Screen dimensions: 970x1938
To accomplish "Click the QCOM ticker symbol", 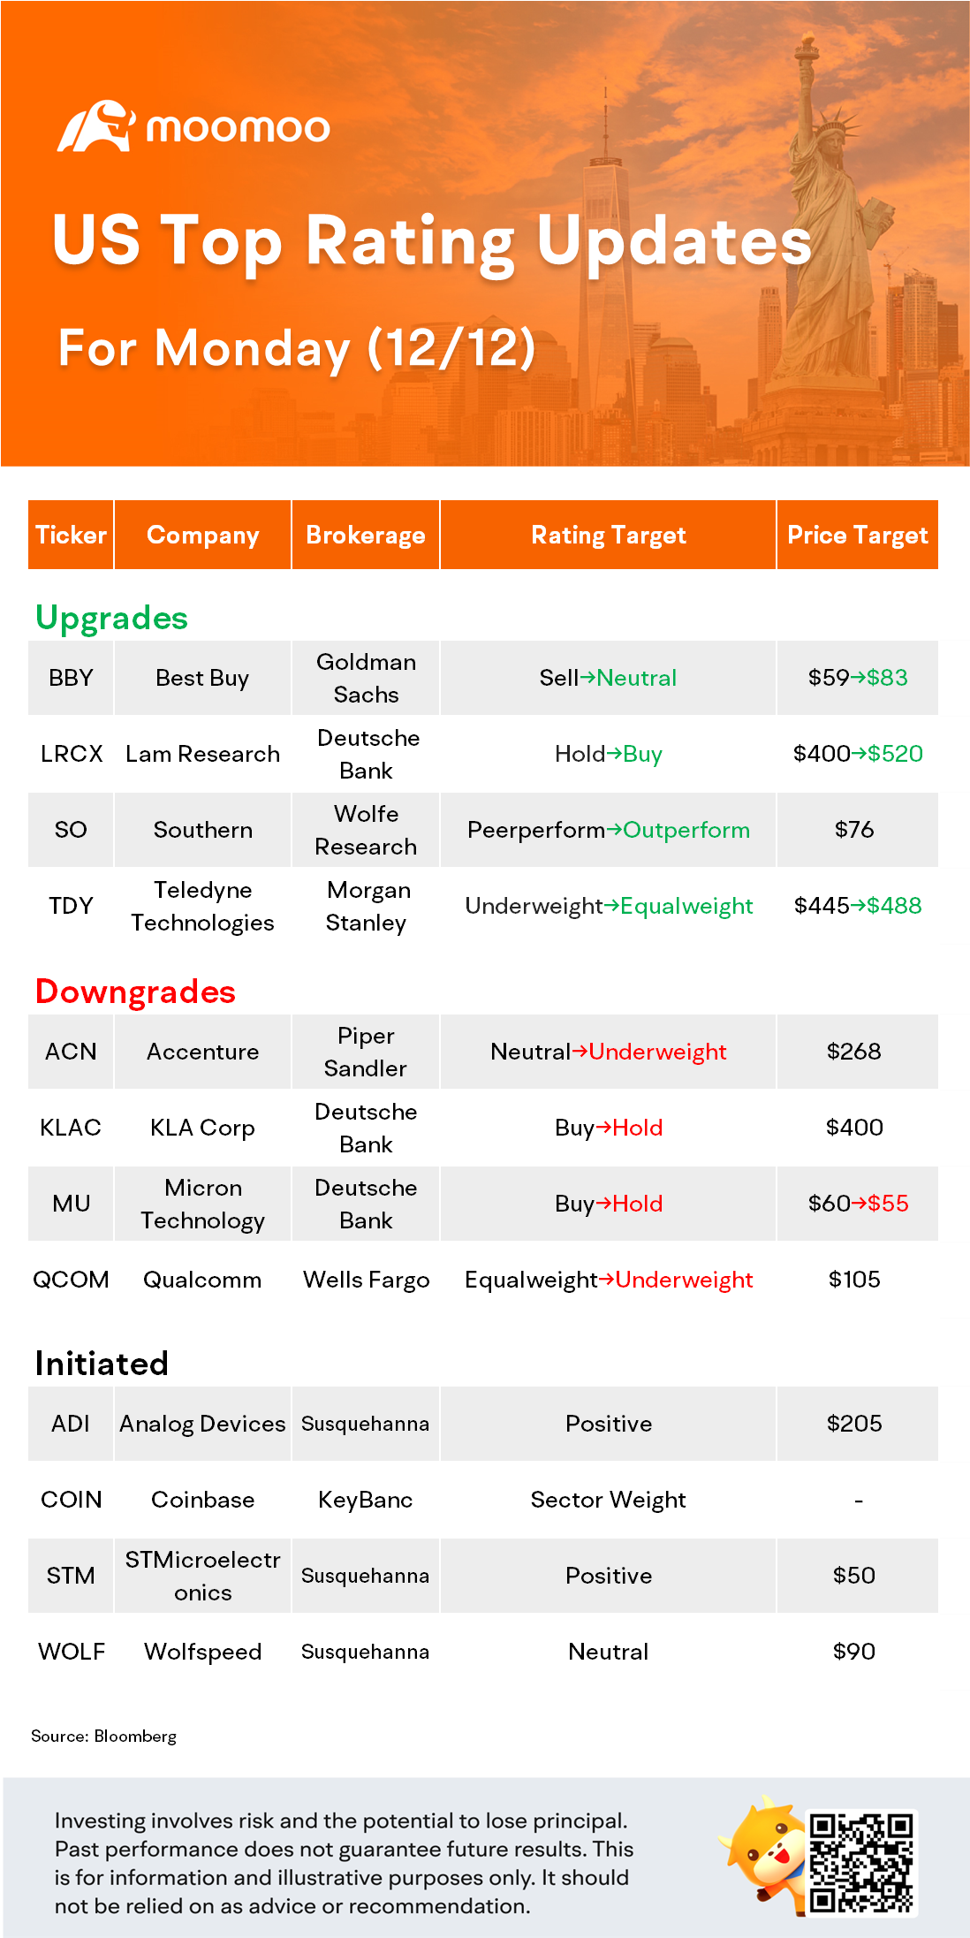I will pyautogui.click(x=71, y=1280).
